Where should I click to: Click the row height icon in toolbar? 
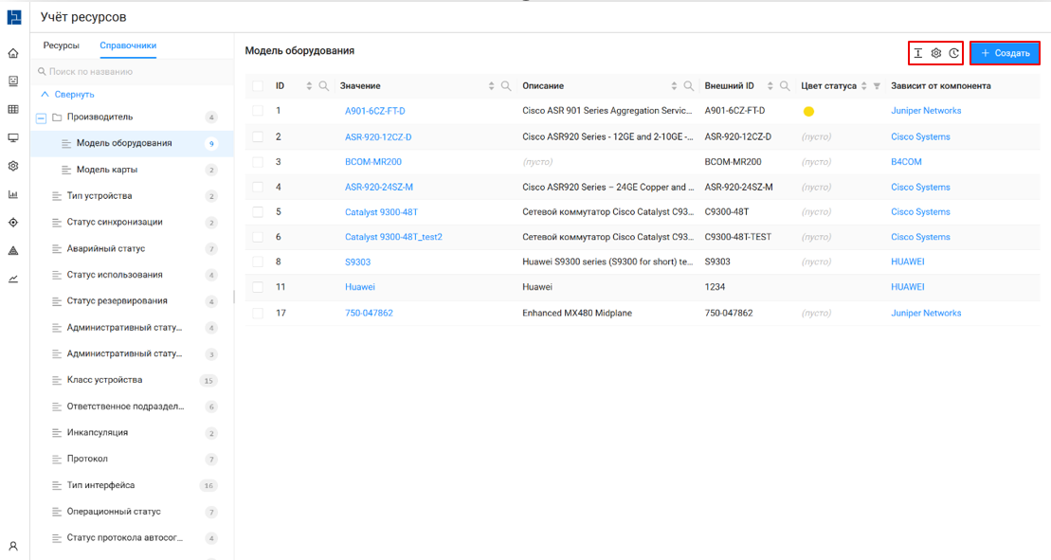point(918,54)
